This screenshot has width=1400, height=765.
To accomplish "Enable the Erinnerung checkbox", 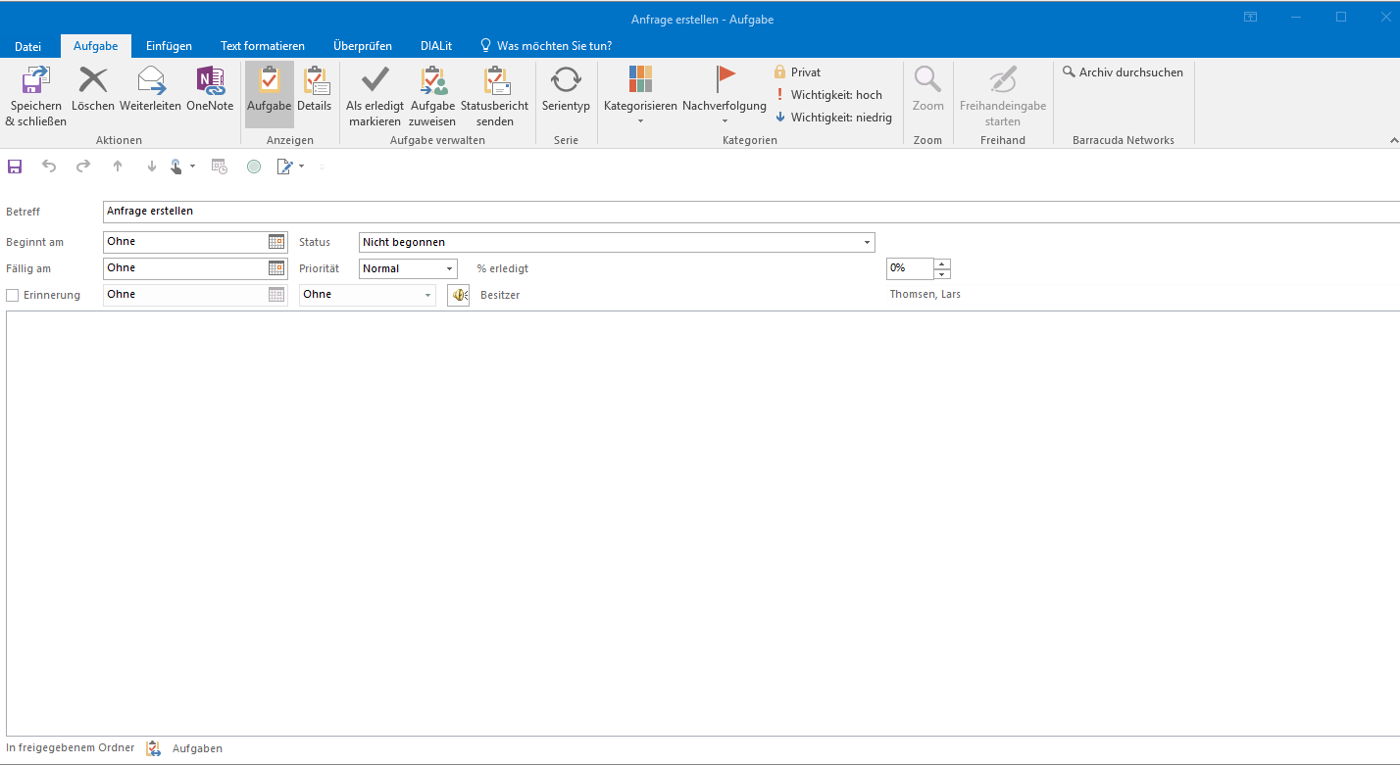I will (13, 295).
